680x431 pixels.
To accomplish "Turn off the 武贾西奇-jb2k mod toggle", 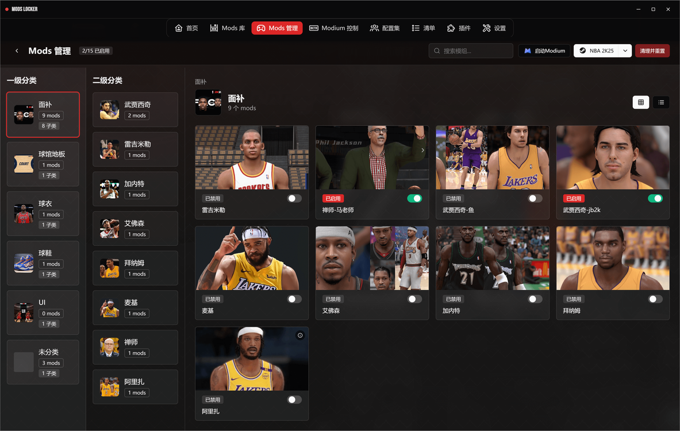I will point(655,198).
